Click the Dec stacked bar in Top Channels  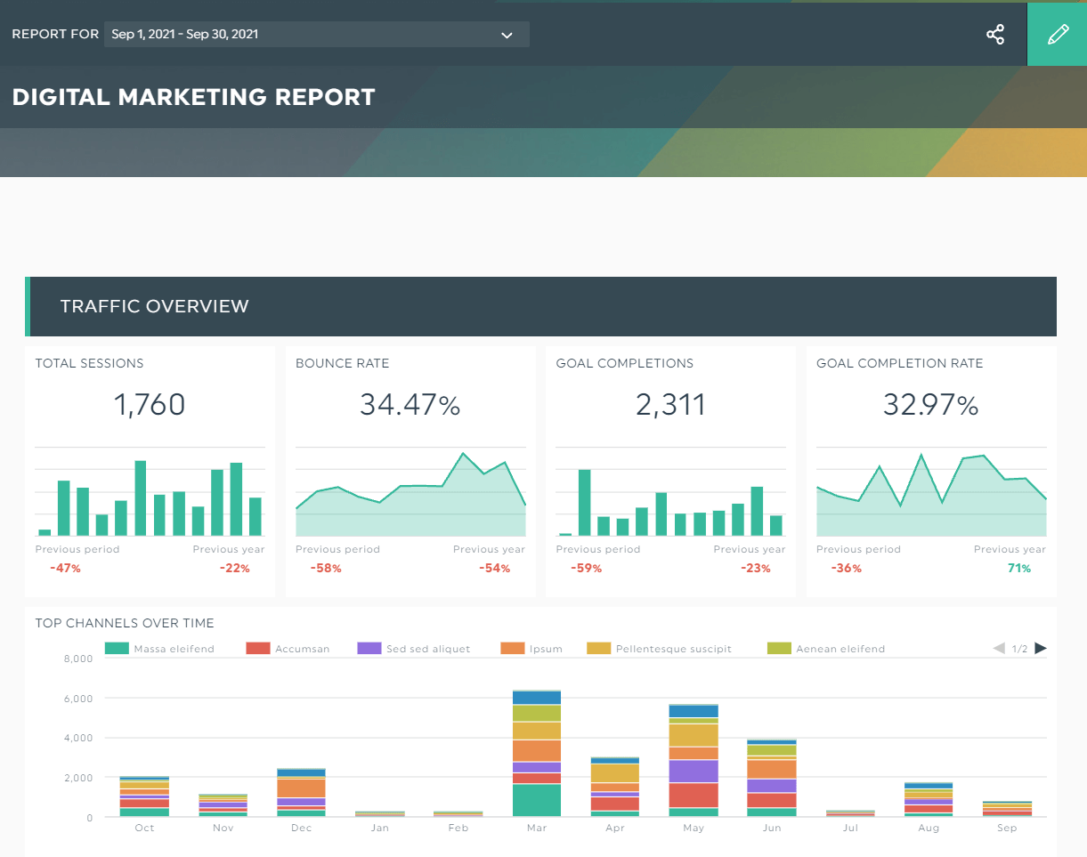click(x=302, y=792)
